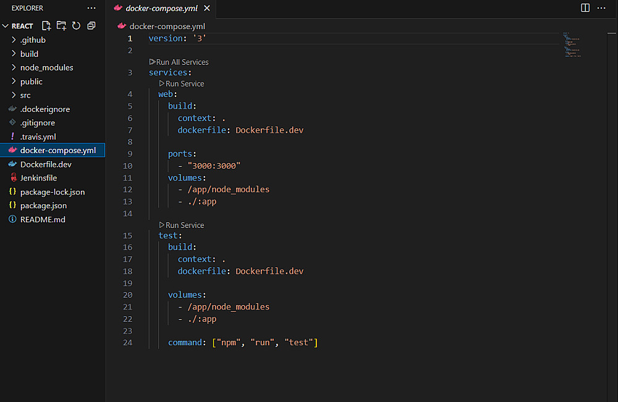The height and width of the screenshot is (402, 618).
Task: Open the Jenkinsfile in Explorer
Action: point(38,178)
